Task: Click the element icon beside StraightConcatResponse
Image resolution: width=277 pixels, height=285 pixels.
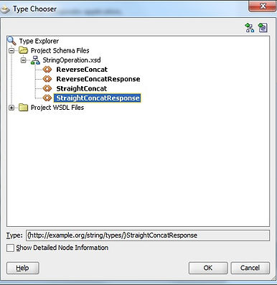Action: click(x=47, y=98)
